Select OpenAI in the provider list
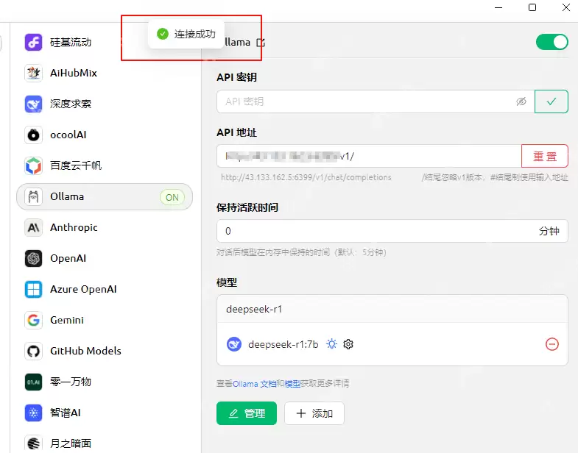 (x=105, y=259)
